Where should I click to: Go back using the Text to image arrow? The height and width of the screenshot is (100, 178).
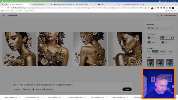(4, 16)
